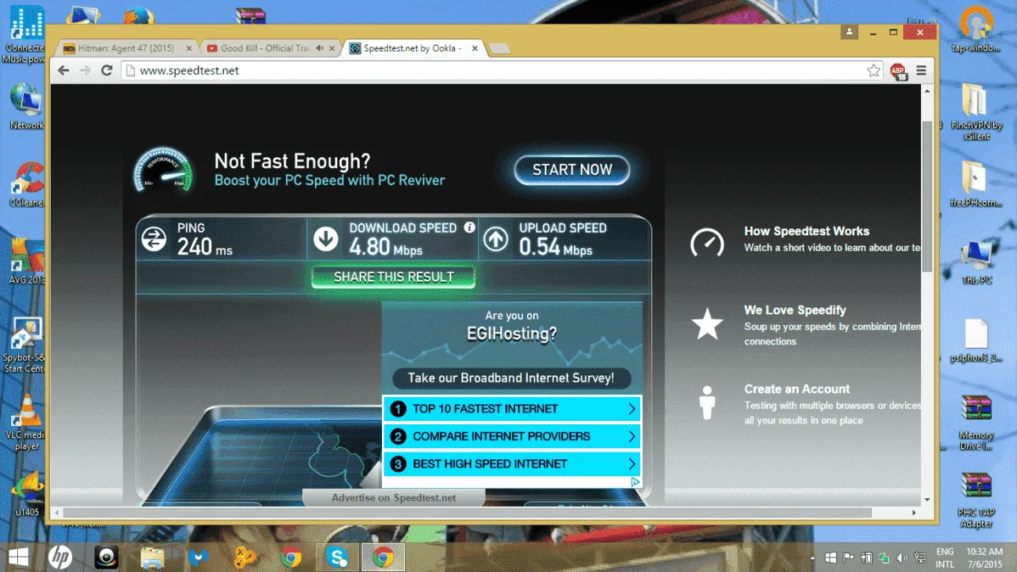
Task: Bookmark this page with the star icon
Action: coord(874,70)
